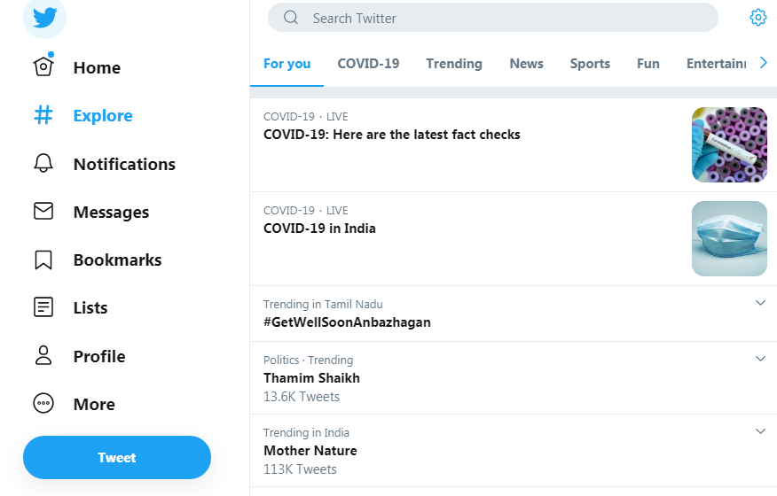The height and width of the screenshot is (496, 777).
Task: Click the Bookmarks icon
Action: (x=43, y=260)
